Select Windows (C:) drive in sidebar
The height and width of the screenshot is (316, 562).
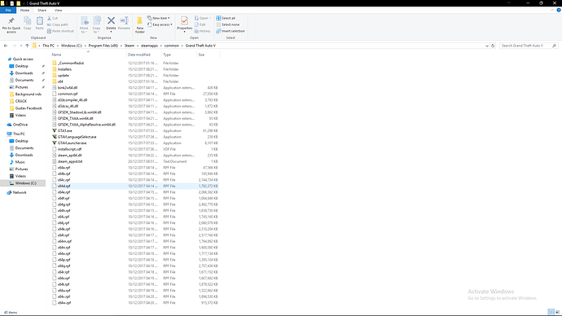click(x=26, y=183)
